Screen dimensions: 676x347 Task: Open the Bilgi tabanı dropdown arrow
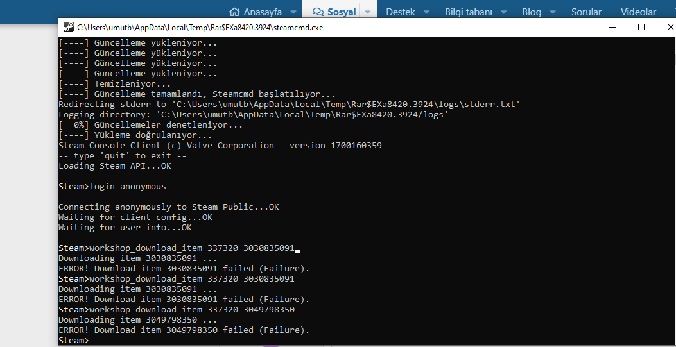[x=503, y=12]
